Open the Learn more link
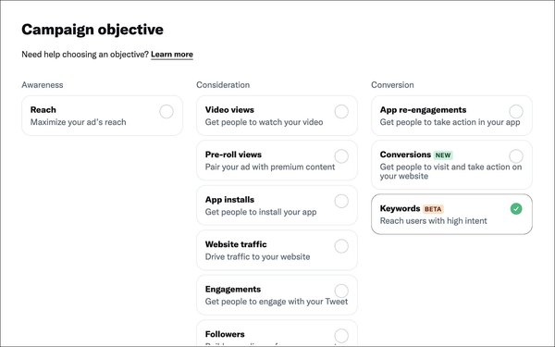555x347 pixels. pyautogui.click(x=172, y=55)
